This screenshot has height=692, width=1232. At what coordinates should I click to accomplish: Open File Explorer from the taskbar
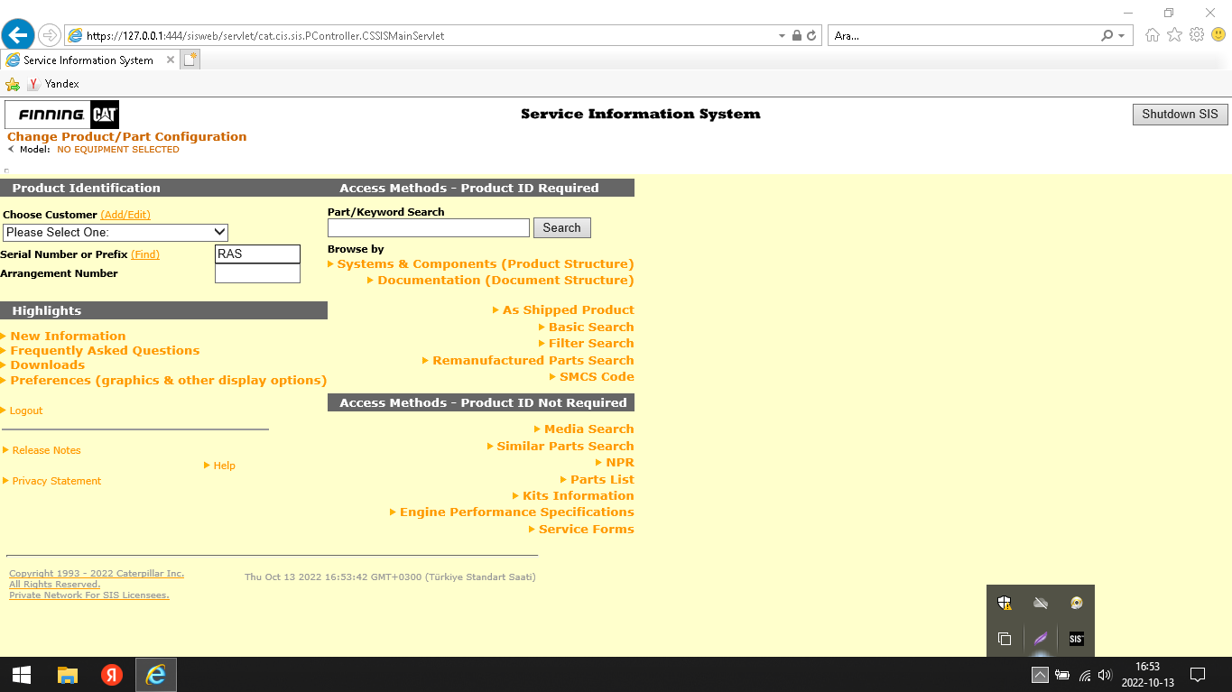coord(68,675)
